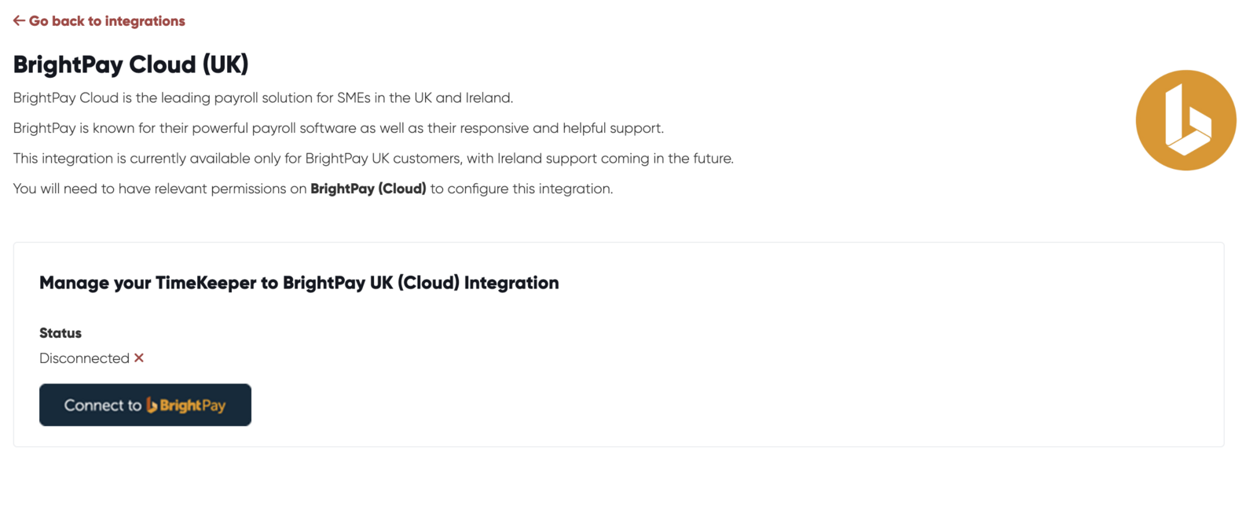Viewport: 1257px width, 517px height.
Task: Click the left arrow back icon
Action: click(x=19, y=20)
